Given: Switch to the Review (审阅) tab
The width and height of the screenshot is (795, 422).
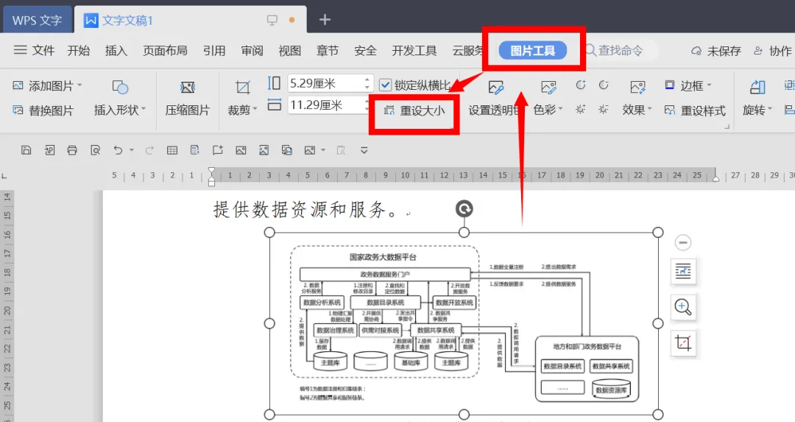Looking at the screenshot, I should click(252, 50).
